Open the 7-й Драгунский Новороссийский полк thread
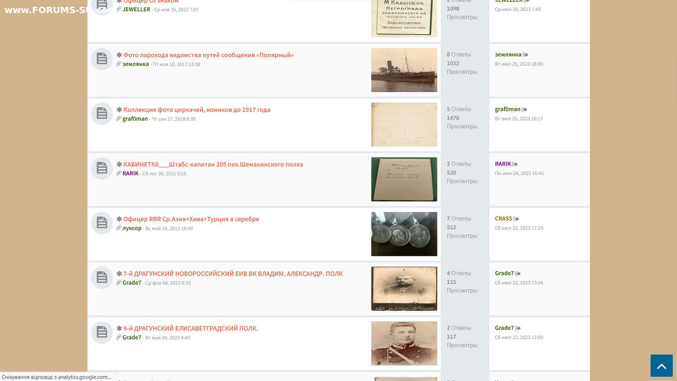This screenshot has width=677, height=381. coord(233,274)
